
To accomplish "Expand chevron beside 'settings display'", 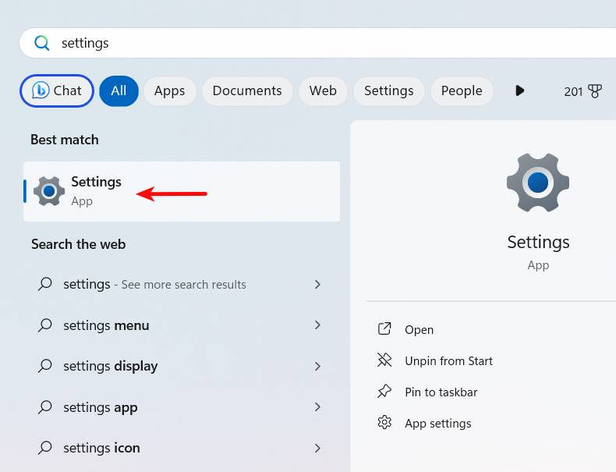I will (317, 366).
